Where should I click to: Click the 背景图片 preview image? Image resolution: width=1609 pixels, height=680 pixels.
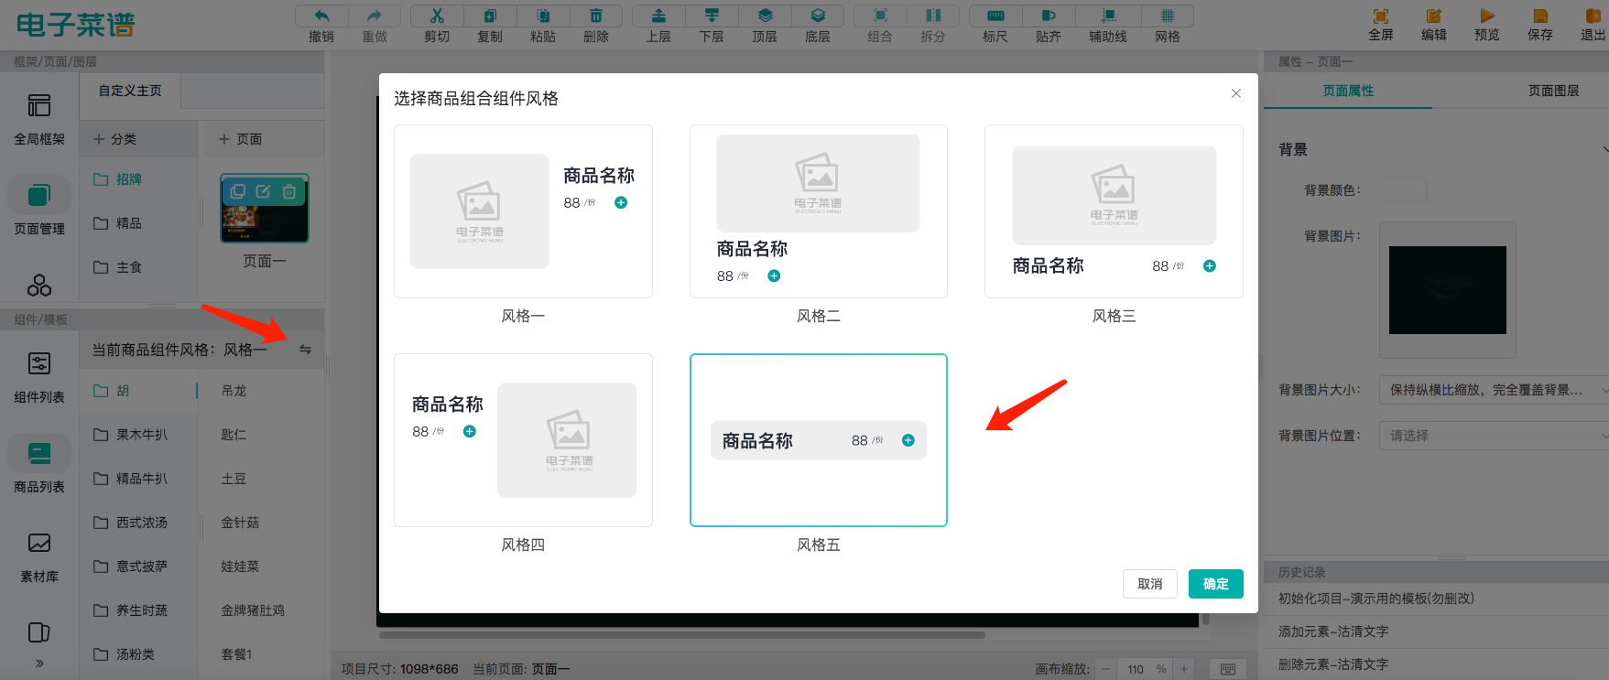[1448, 290]
